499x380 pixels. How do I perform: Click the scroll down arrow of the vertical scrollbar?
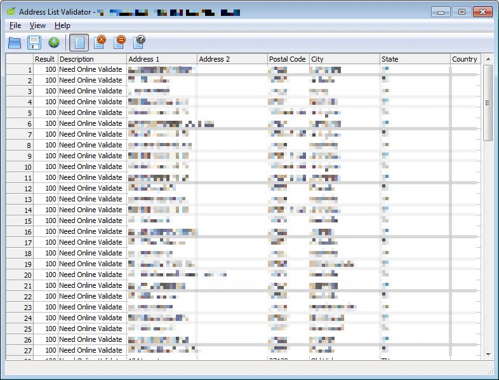click(x=488, y=354)
